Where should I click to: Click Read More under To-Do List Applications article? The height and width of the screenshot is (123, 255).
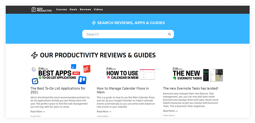[38, 111]
